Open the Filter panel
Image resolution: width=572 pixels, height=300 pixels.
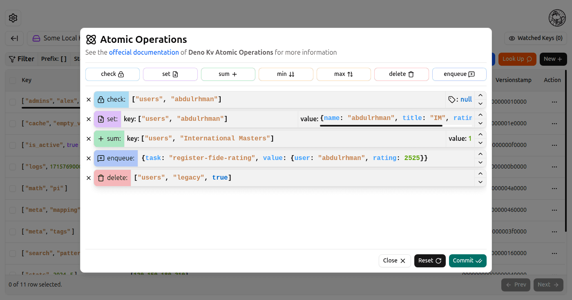click(x=22, y=59)
